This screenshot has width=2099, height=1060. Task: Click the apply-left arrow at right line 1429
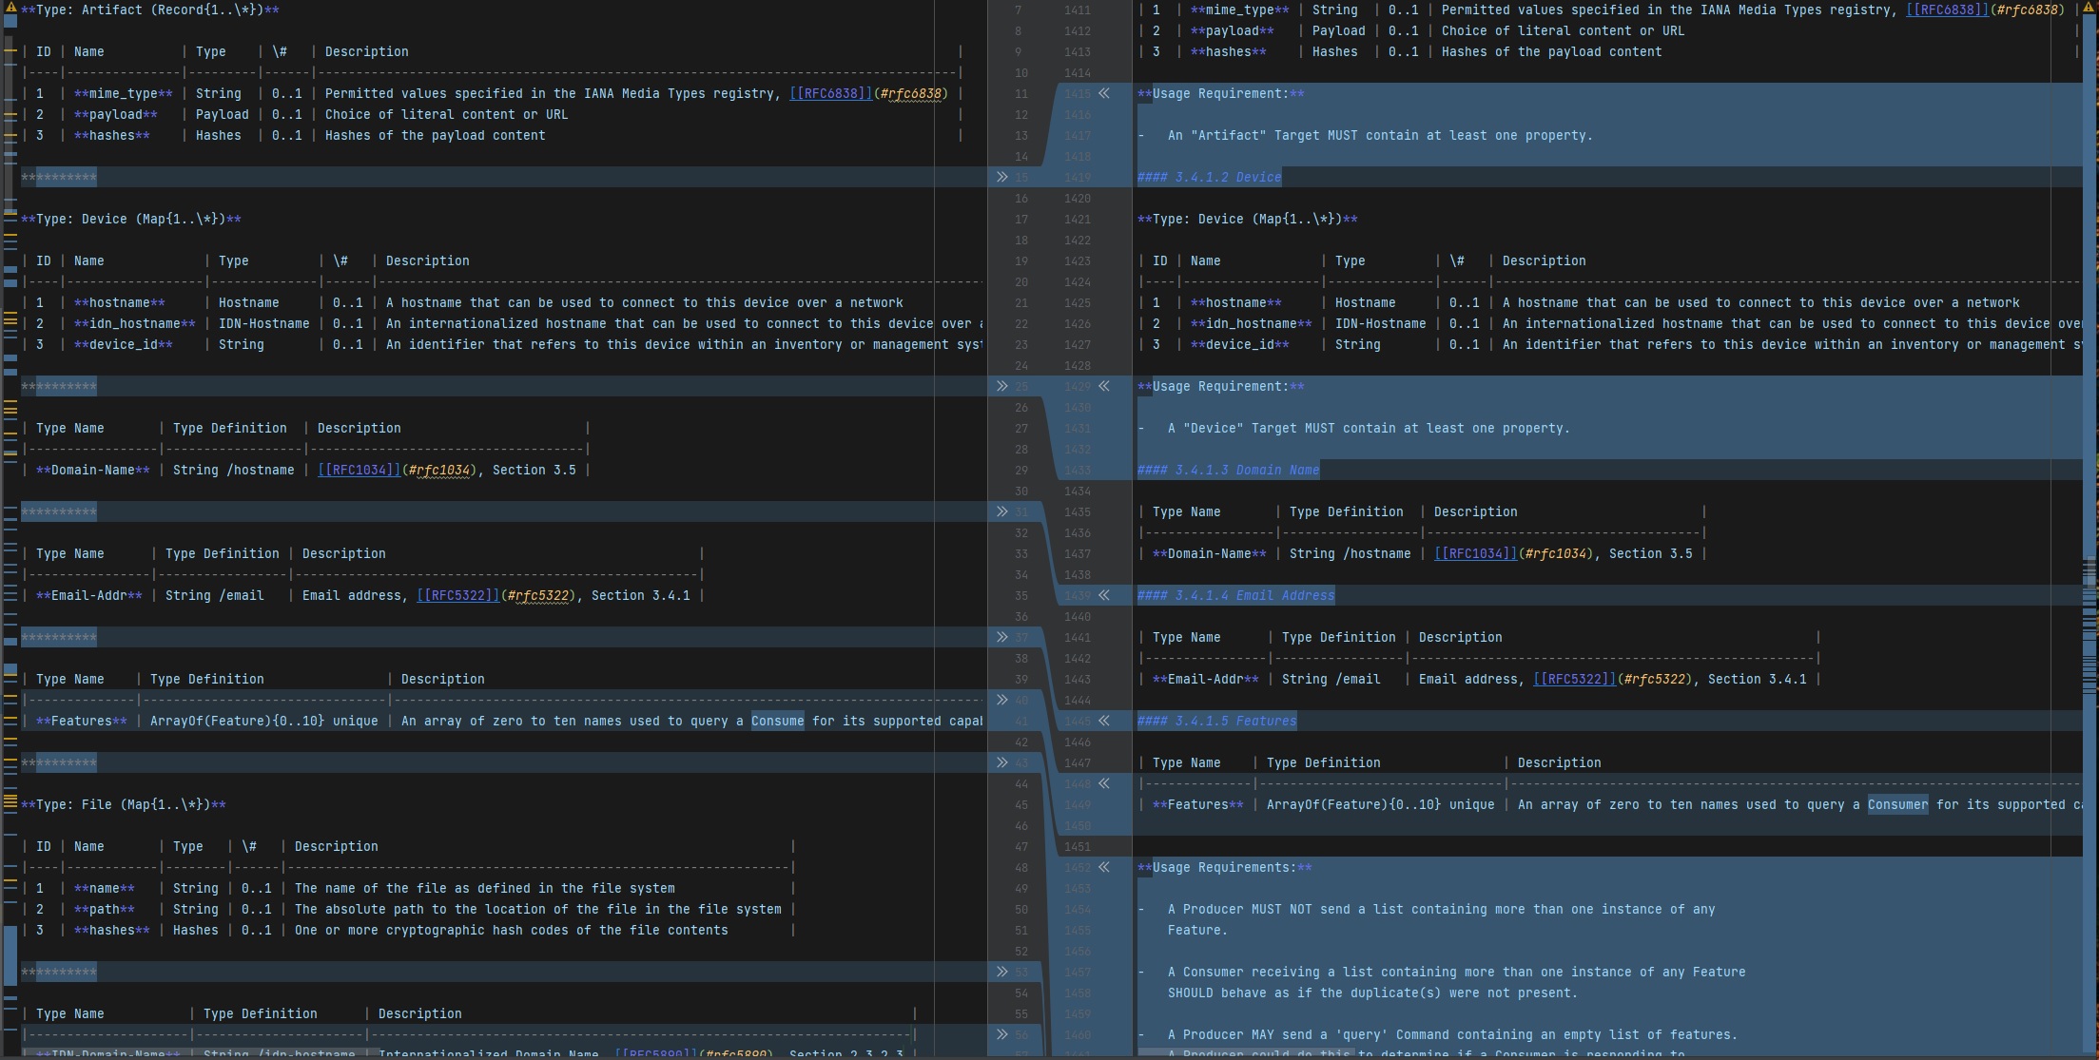pos(1104,386)
